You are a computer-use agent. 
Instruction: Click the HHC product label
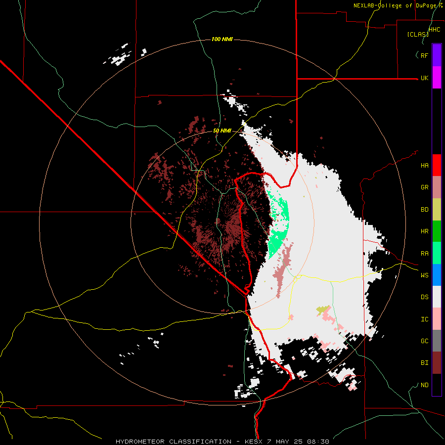435,30
